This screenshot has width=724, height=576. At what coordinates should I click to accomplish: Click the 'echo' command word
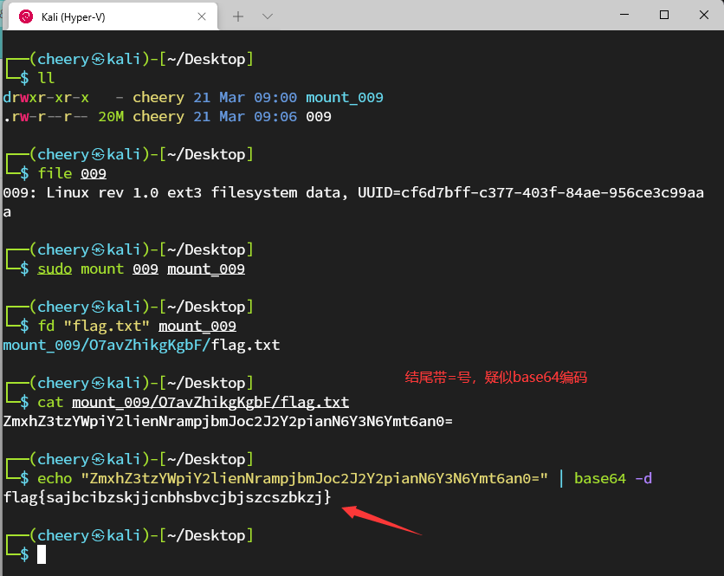(55, 478)
